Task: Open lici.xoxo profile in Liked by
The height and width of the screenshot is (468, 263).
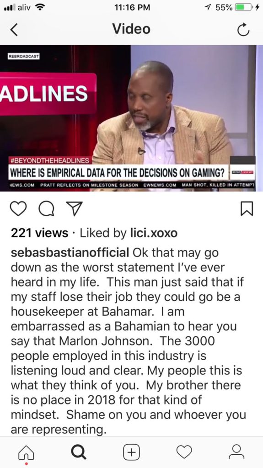Action: coord(154,233)
